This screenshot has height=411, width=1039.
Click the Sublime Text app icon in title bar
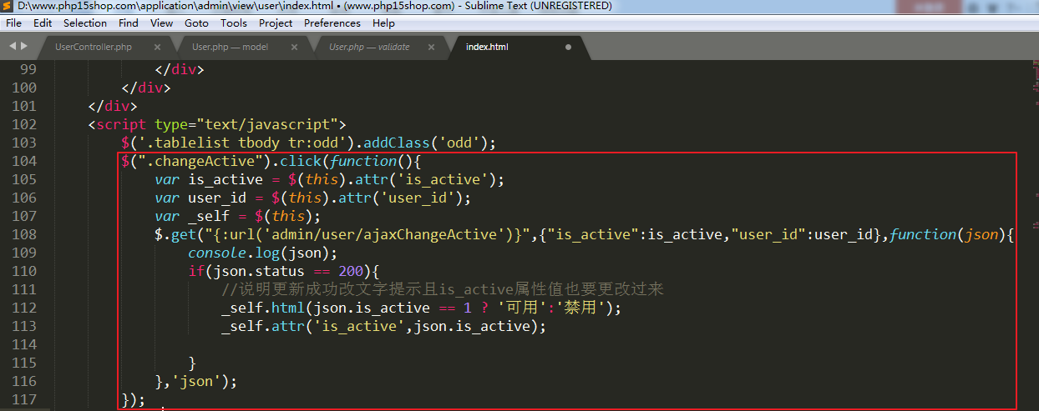(x=8, y=7)
